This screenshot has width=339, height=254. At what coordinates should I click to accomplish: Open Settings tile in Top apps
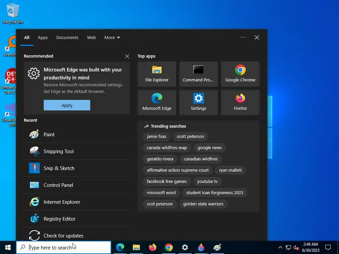(x=199, y=103)
